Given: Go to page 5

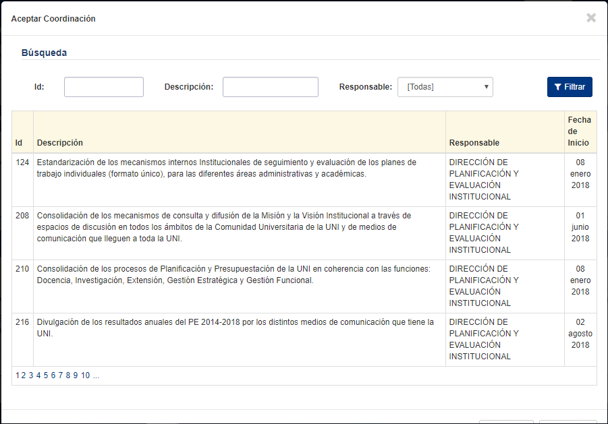Looking at the screenshot, I should pos(46,375).
